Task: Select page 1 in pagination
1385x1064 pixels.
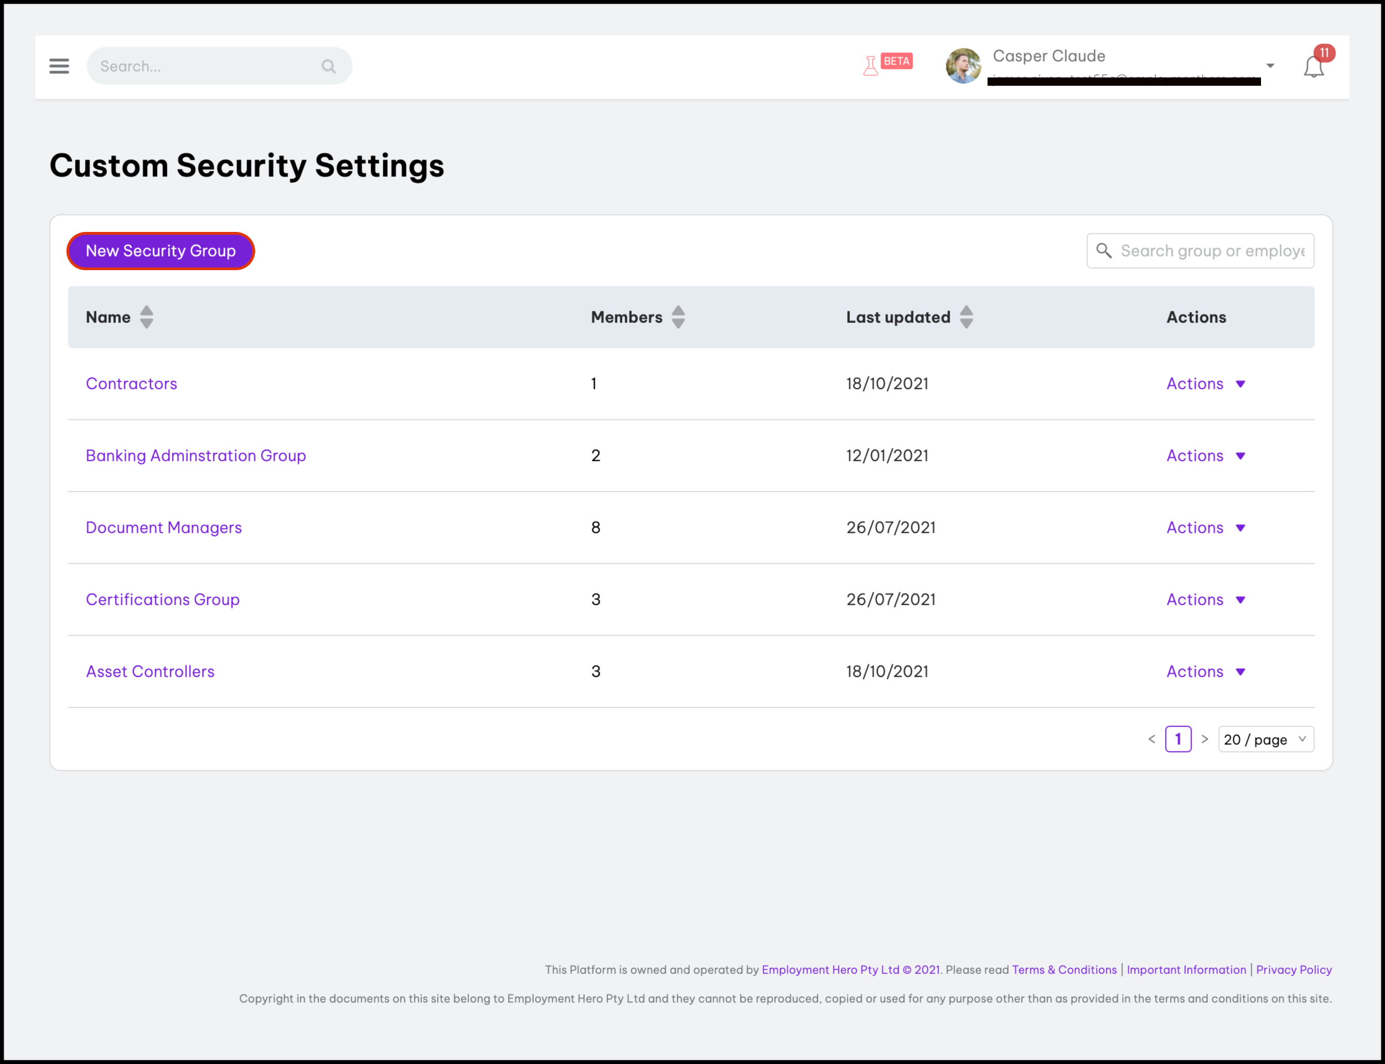Action: coord(1178,739)
